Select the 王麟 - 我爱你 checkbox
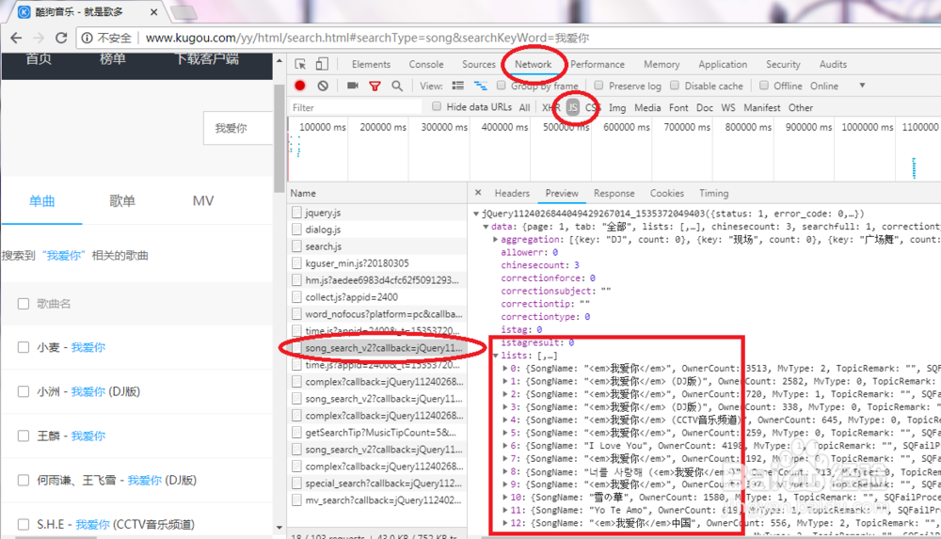 24,436
